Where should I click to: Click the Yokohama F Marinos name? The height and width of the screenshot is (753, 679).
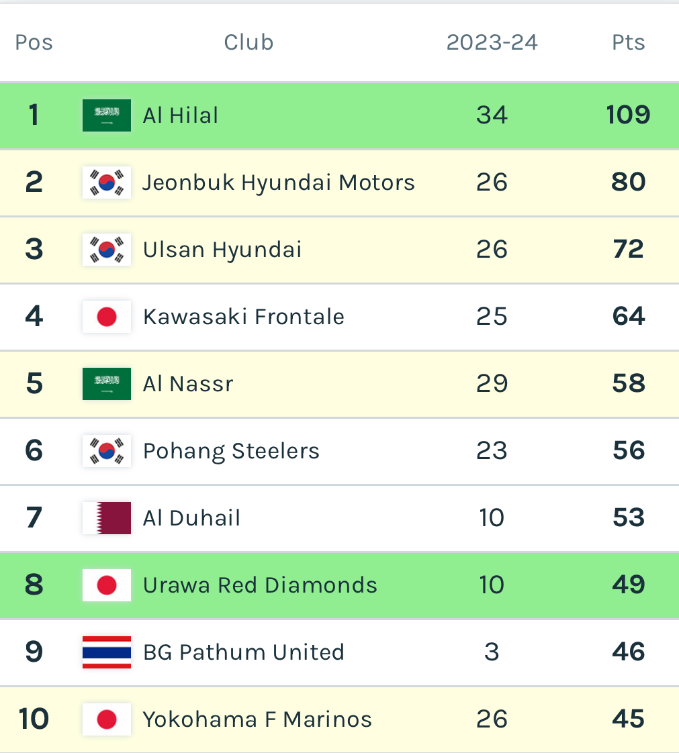(257, 719)
